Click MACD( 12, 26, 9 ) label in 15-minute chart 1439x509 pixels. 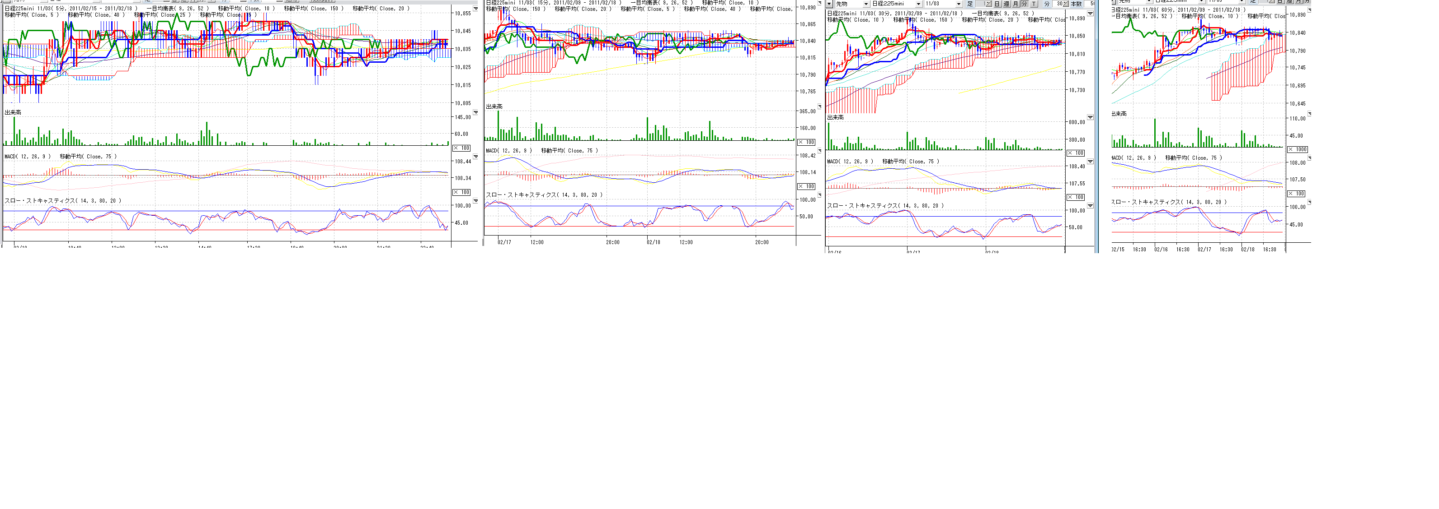click(509, 151)
